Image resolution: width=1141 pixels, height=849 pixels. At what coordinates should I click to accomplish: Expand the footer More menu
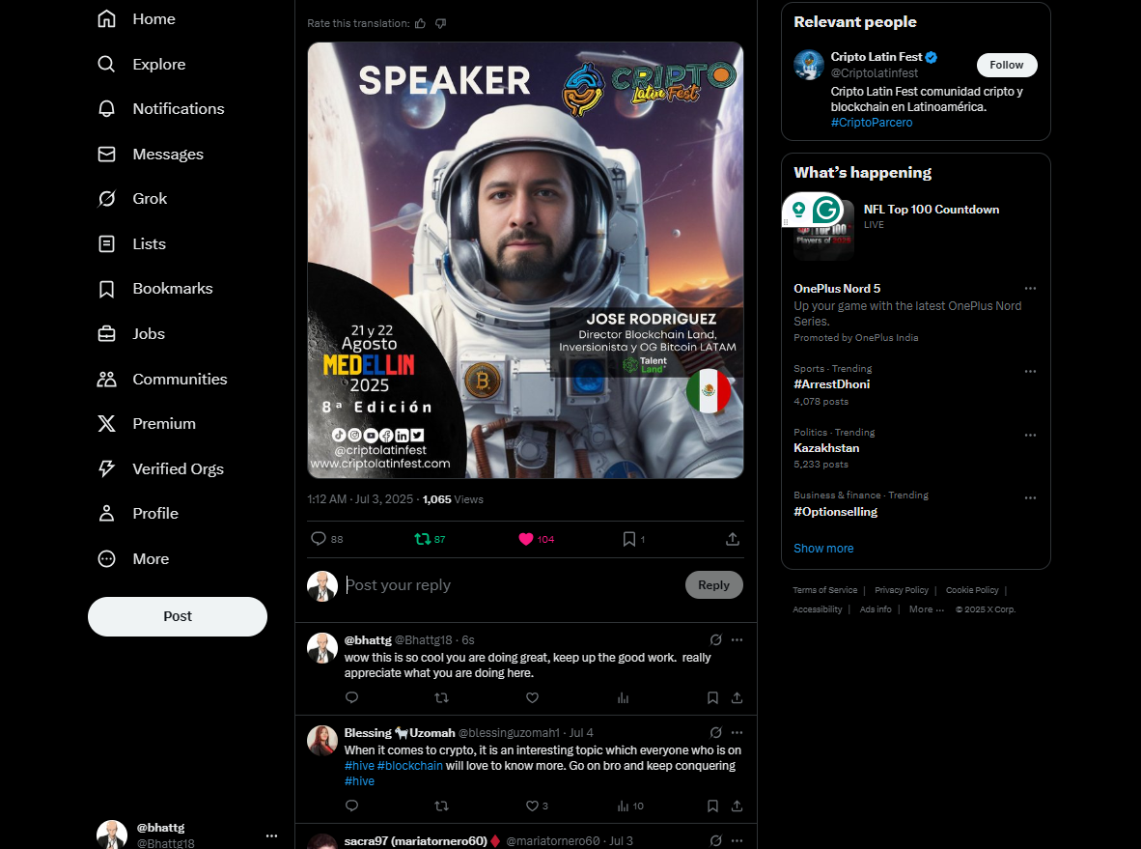click(927, 609)
